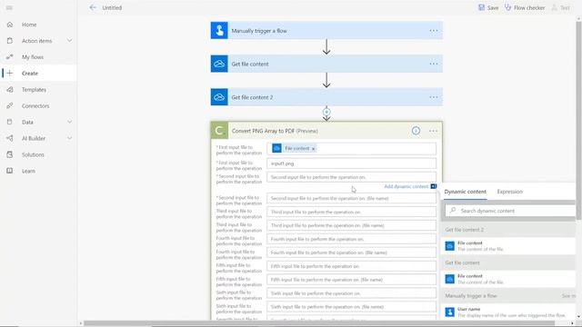Click Search dynamic content box
Screen dimensions: 582x327
510,211
